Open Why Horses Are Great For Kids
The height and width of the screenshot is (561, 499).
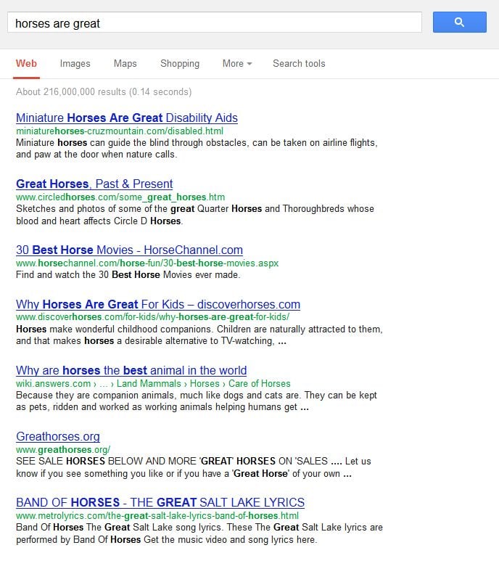[x=157, y=305]
